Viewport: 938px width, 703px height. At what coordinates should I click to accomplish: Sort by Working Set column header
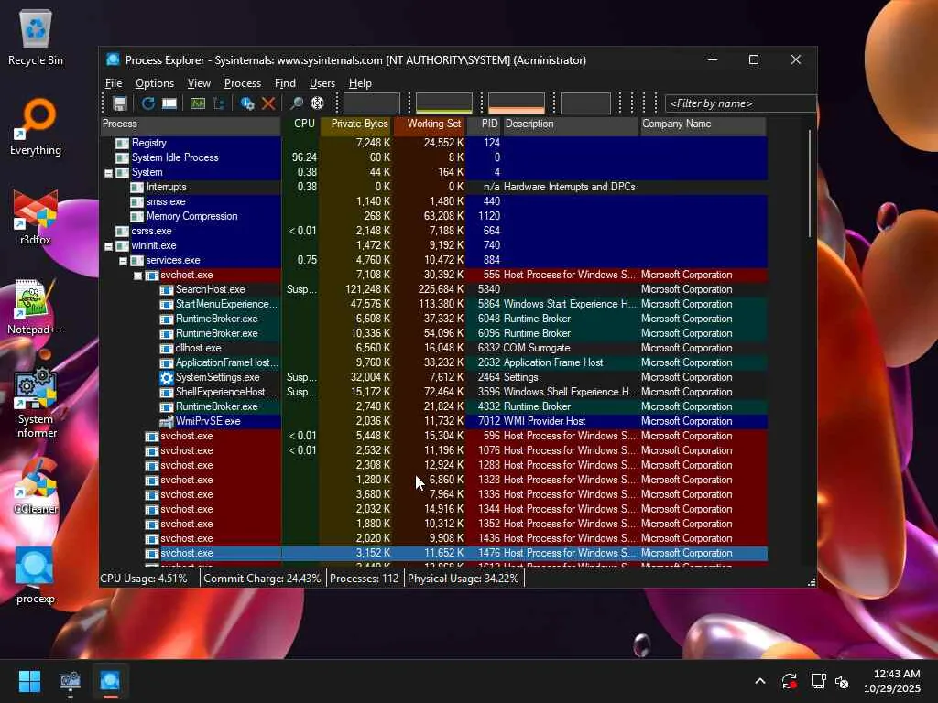coord(430,124)
